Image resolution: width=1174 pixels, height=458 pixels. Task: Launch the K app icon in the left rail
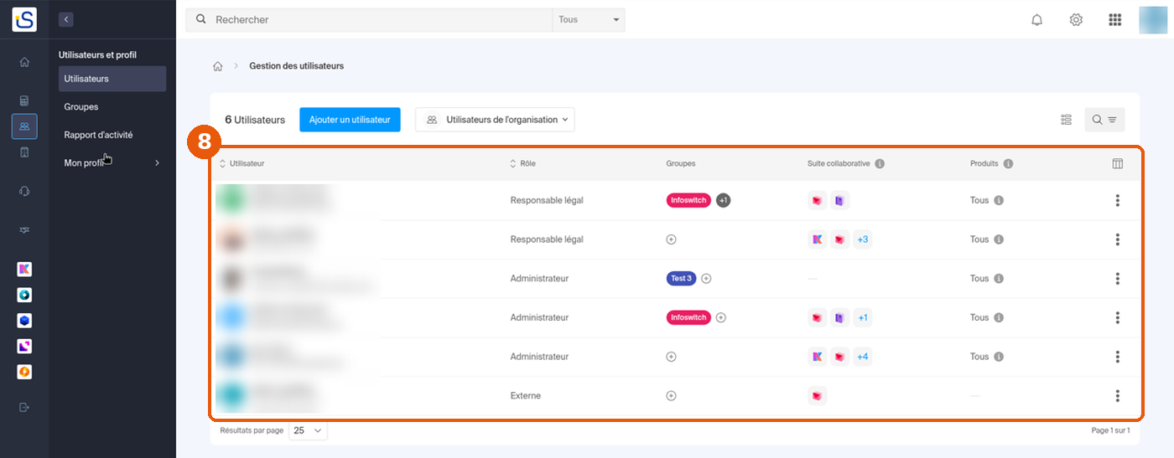click(x=24, y=269)
